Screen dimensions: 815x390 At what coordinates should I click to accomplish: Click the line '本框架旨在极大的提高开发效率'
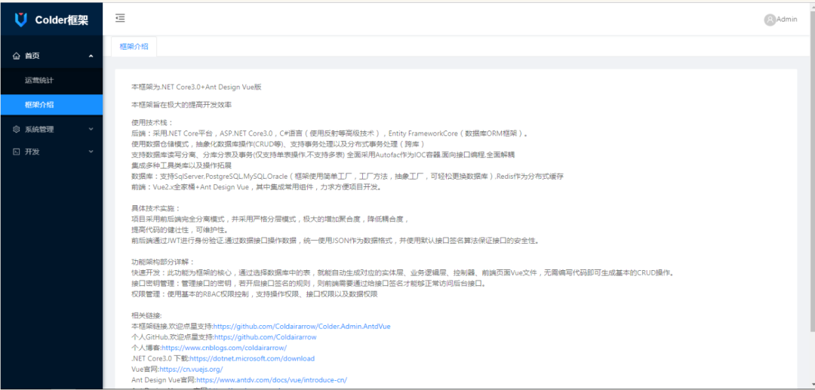point(181,105)
